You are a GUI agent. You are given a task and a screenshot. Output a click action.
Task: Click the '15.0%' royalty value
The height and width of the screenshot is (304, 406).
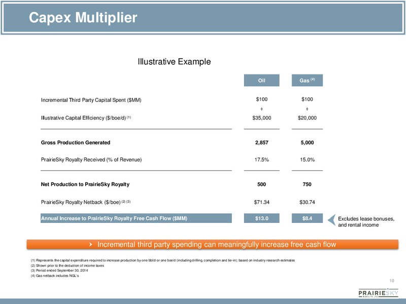click(x=307, y=160)
